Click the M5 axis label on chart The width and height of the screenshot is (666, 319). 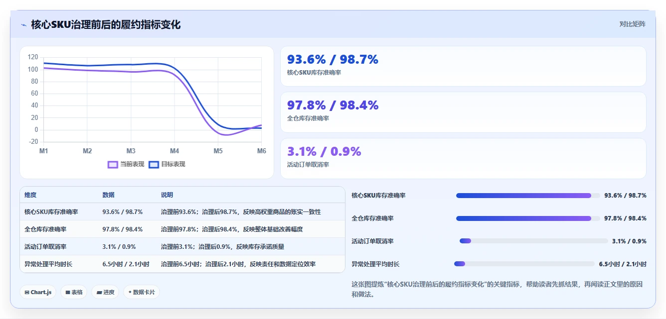tap(218, 151)
